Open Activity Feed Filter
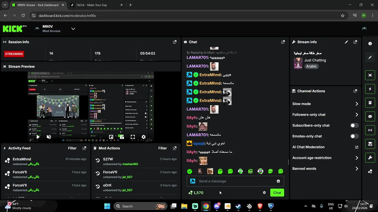This screenshot has height=212, width=378. (x=72, y=148)
